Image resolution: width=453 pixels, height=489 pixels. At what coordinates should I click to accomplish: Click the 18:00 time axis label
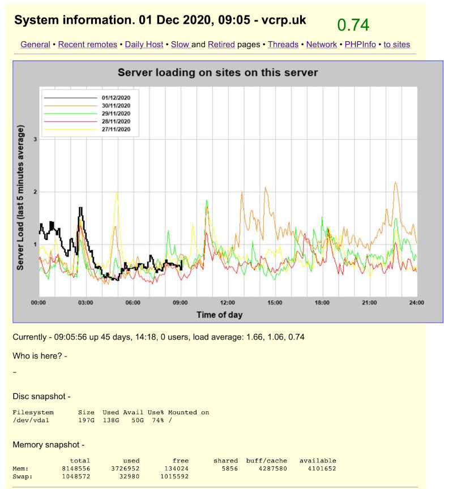pos(322,303)
